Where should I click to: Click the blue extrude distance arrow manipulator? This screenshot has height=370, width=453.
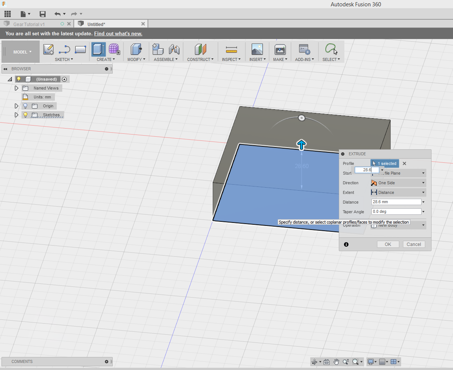[x=301, y=145]
